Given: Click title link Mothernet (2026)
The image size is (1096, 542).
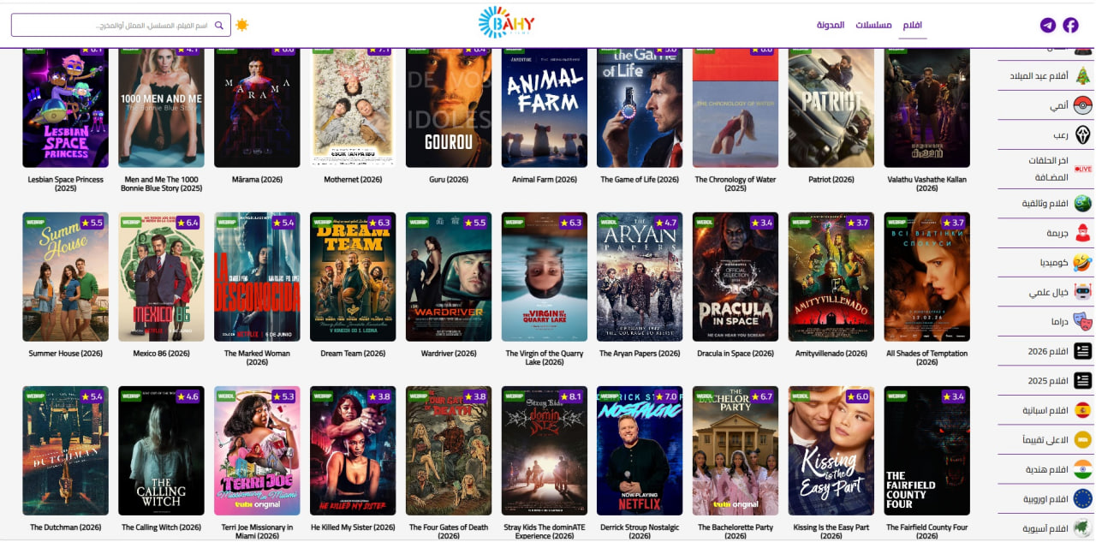Looking at the screenshot, I should point(353,180).
